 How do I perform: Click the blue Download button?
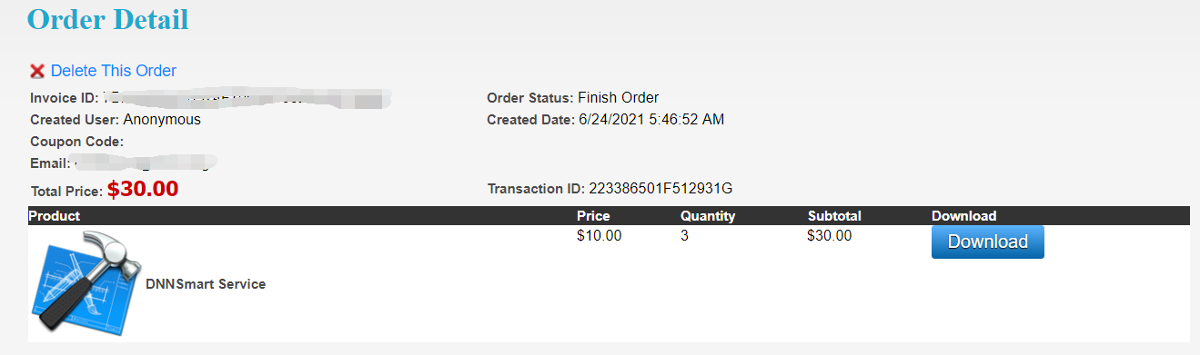[987, 242]
